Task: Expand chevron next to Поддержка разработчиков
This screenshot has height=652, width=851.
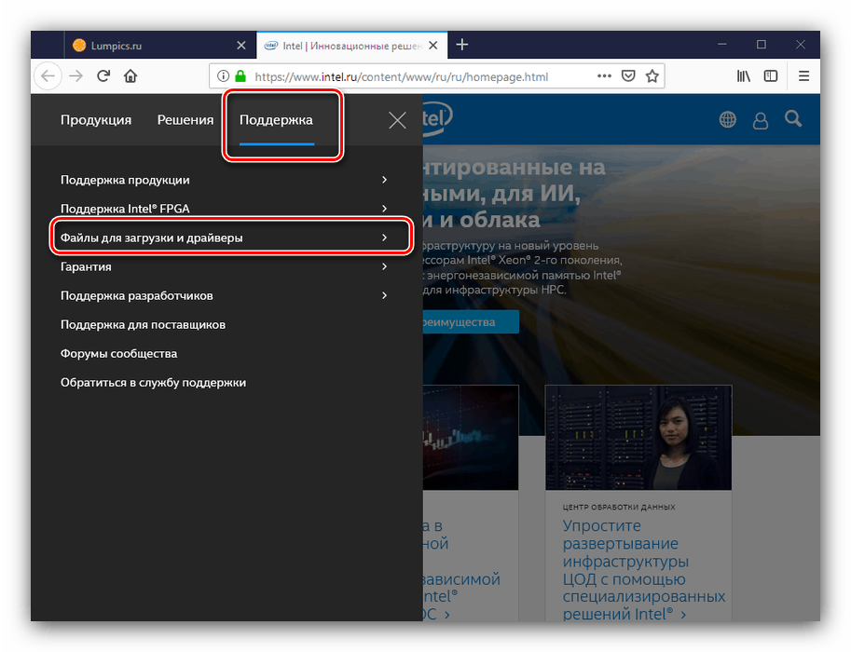Action: tap(384, 295)
